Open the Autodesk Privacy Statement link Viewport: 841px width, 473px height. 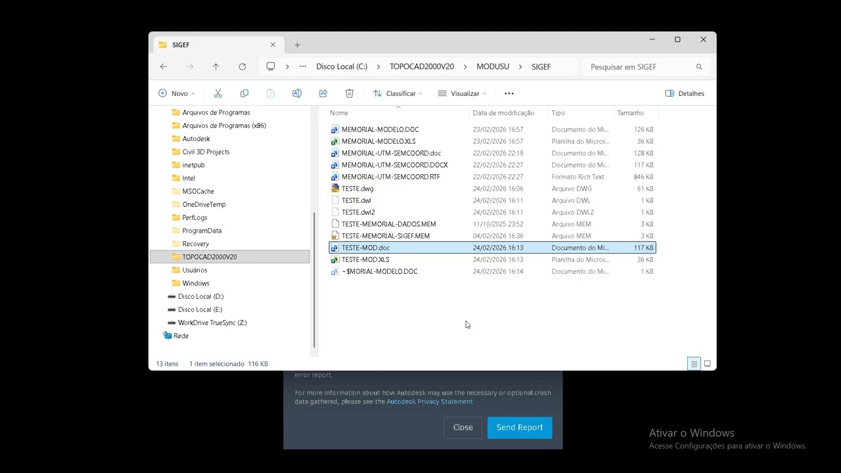click(x=430, y=401)
